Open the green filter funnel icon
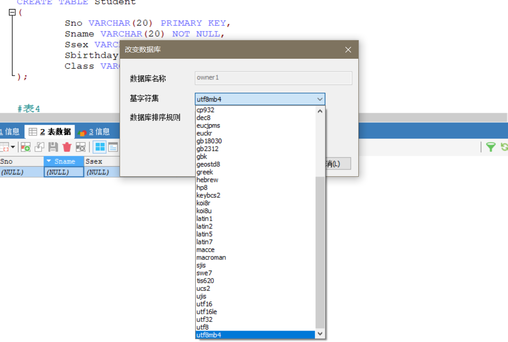 click(x=491, y=147)
